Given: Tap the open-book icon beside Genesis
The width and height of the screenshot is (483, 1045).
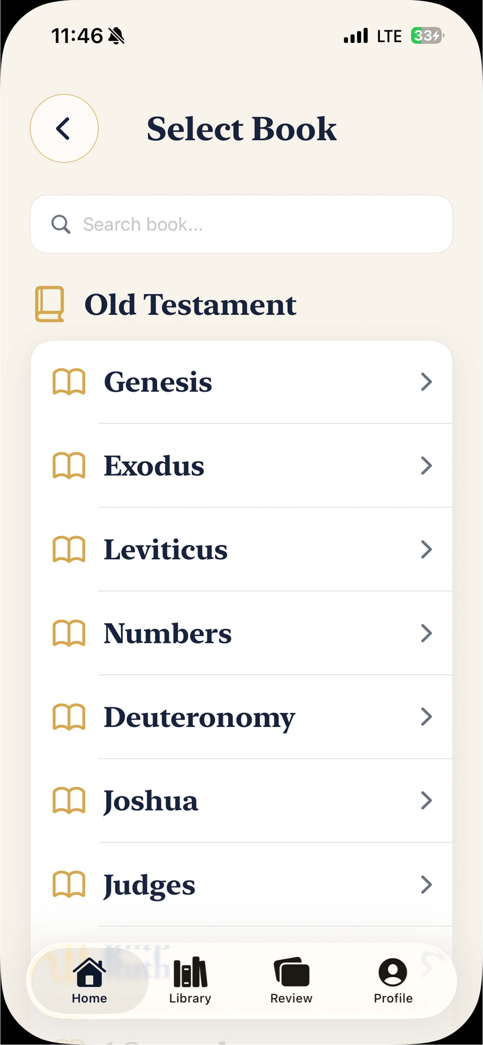Looking at the screenshot, I should pos(69,382).
